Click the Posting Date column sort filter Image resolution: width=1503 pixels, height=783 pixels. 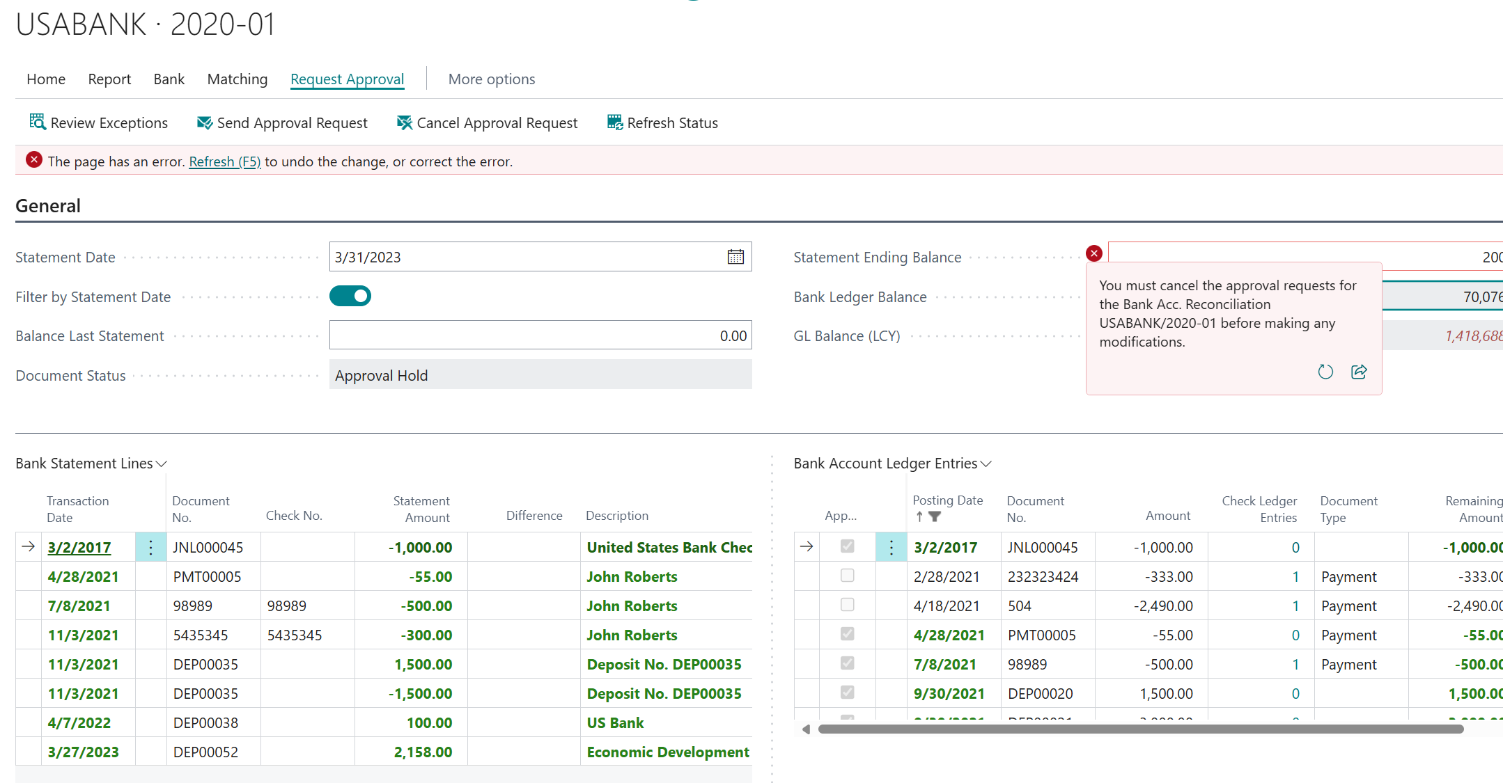tap(935, 516)
